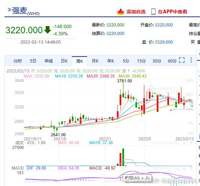
Task: Switch to the 分时 chart tab
Action: (x=18, y=61)
